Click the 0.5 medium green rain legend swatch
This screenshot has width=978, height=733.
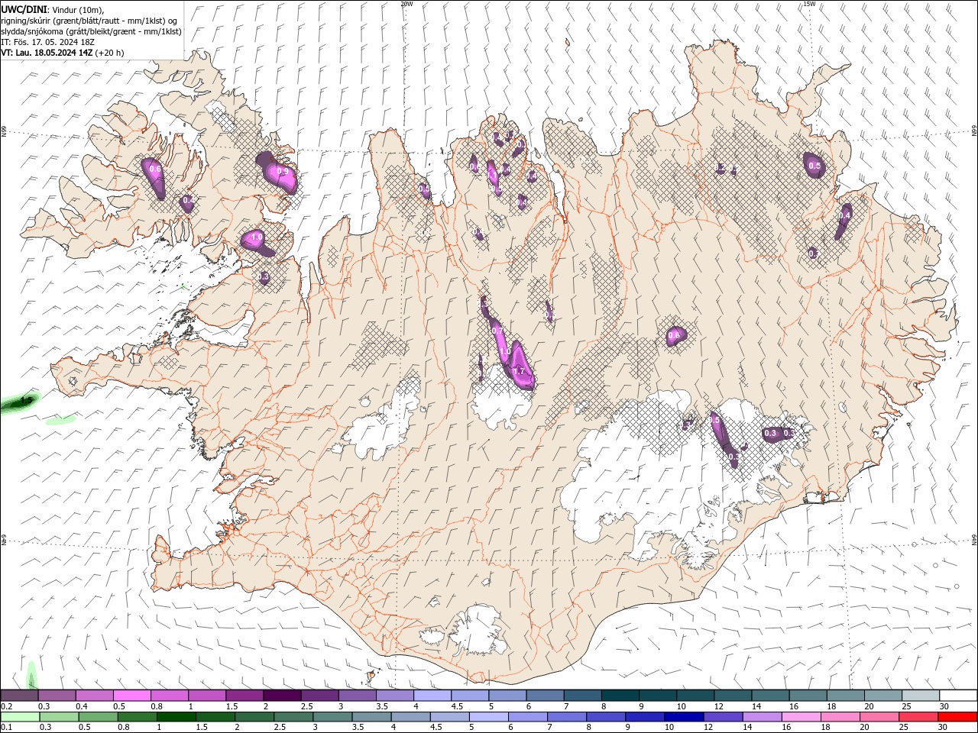[98, 717]
